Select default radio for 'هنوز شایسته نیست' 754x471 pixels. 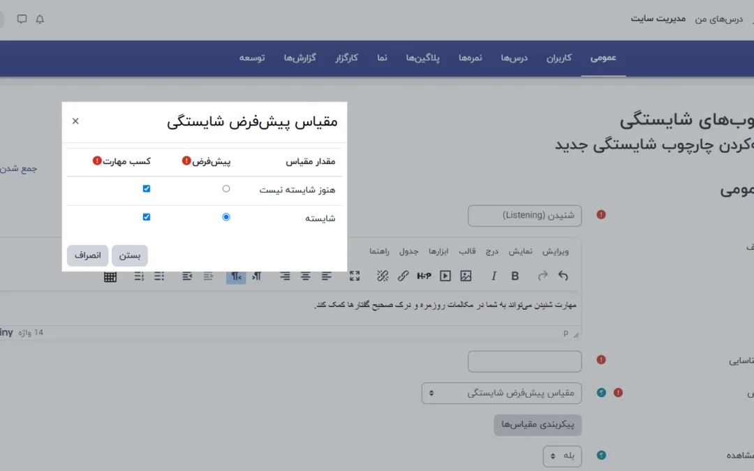[226, 189]
